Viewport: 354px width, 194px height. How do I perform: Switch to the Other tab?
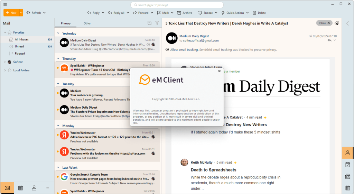click(87, 23)
